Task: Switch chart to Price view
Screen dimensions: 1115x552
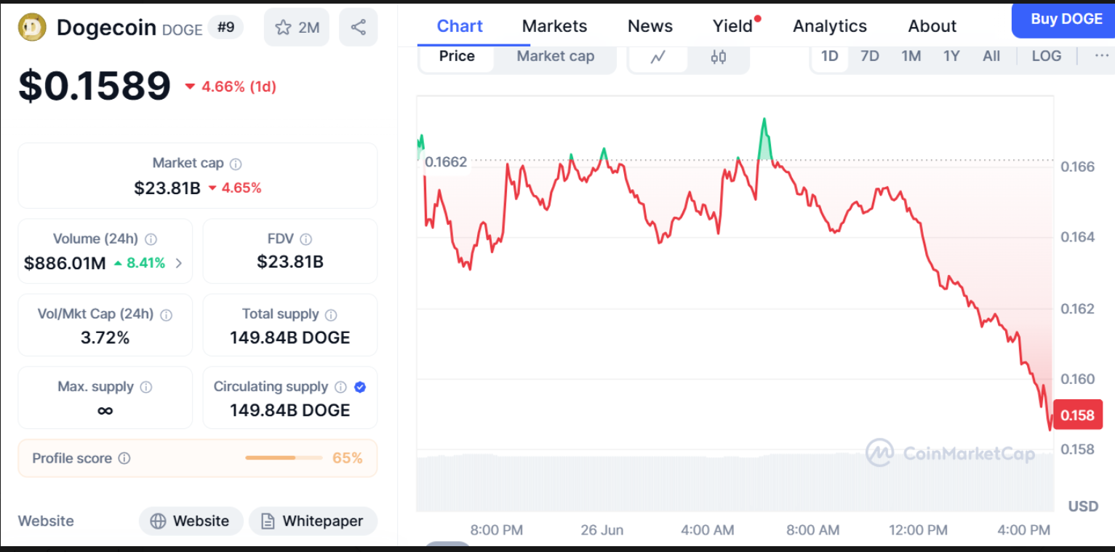Action: click(x=457, y=57)
